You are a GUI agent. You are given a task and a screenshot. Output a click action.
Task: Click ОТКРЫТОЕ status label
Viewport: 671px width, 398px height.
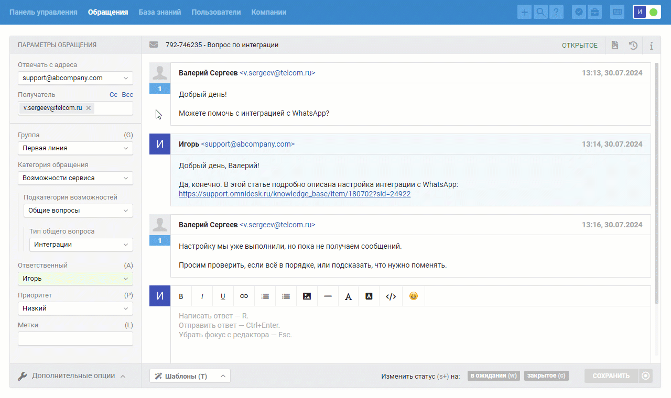click(580, 46)
